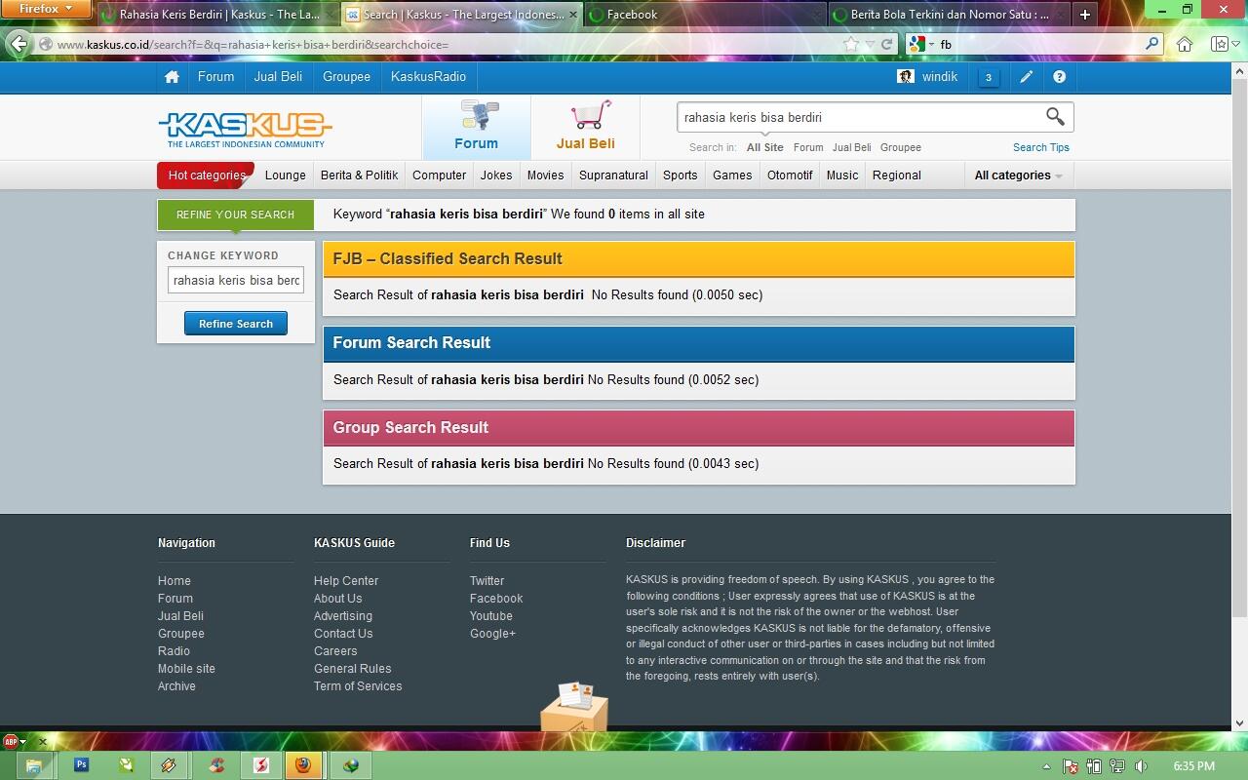Open KaskusRadio in the top menu

[428, 77]
